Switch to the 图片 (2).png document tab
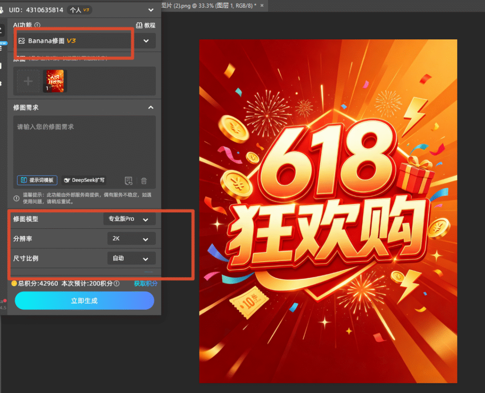 (x=209, y=6)
